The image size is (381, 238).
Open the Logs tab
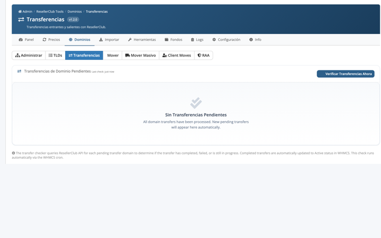[x=197, y=40]
